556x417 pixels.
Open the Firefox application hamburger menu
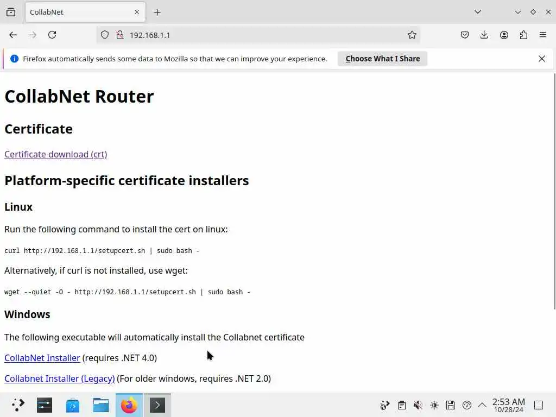tap(543, 35)
